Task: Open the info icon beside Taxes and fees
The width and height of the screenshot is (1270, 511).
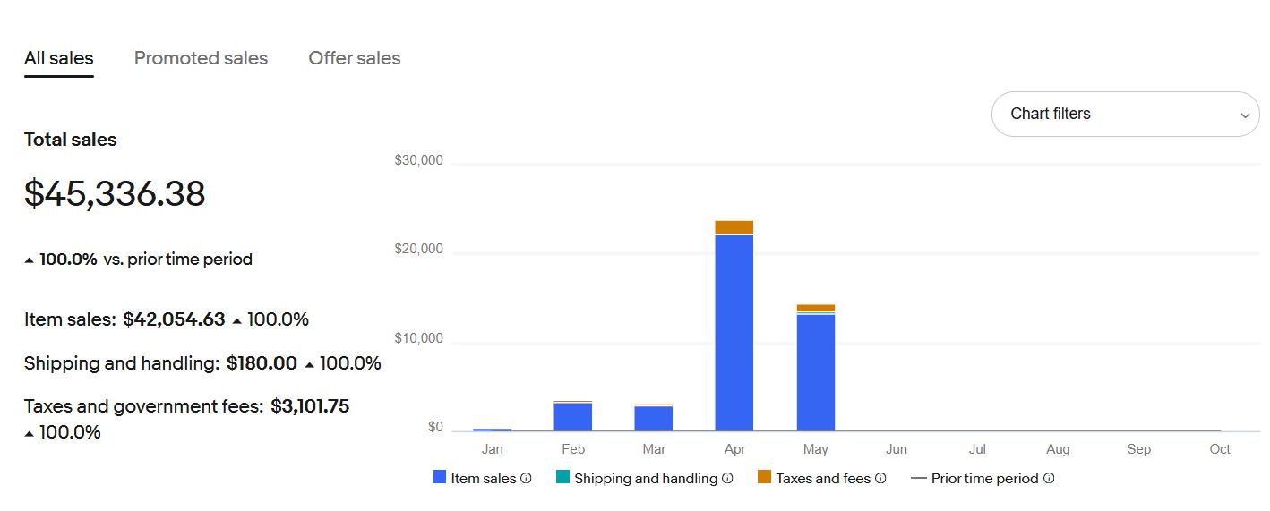Action: click(880, 479)
